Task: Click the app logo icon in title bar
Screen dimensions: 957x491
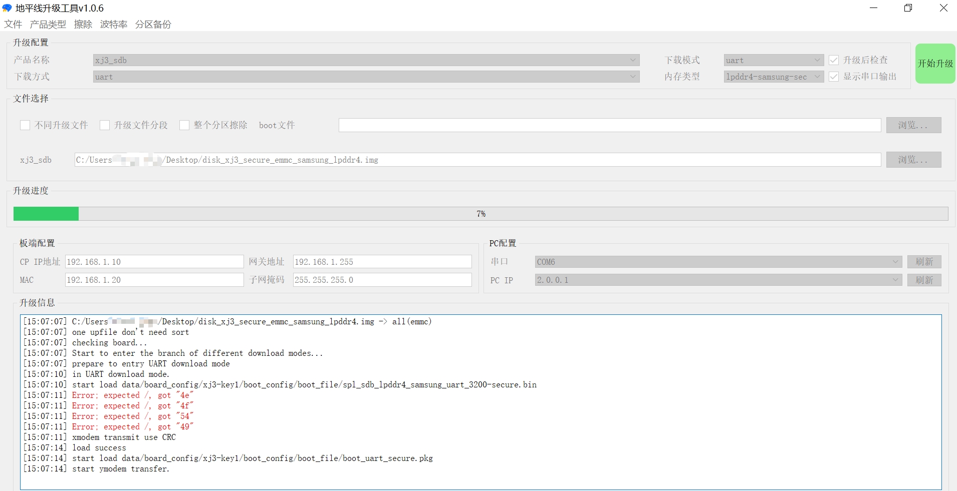Action: click(x=7, y=8)
